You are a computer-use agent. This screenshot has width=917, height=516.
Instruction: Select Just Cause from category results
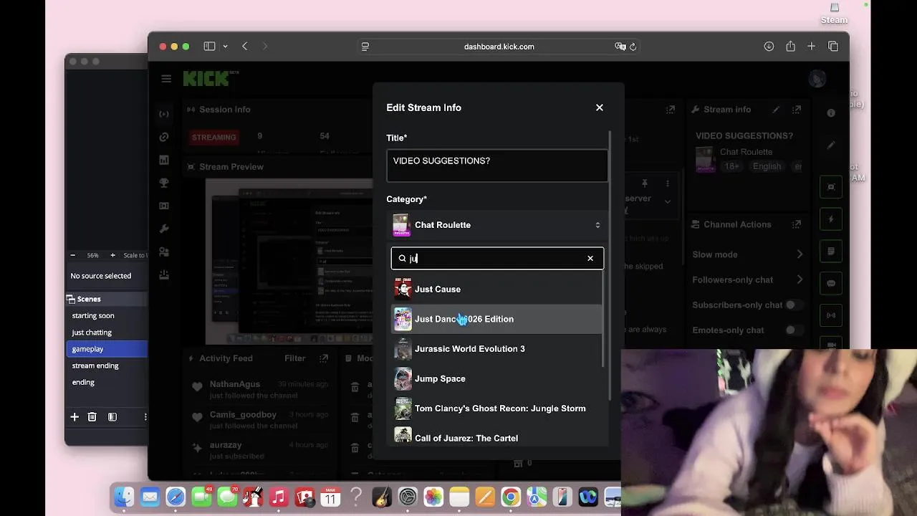pos(497,290)
